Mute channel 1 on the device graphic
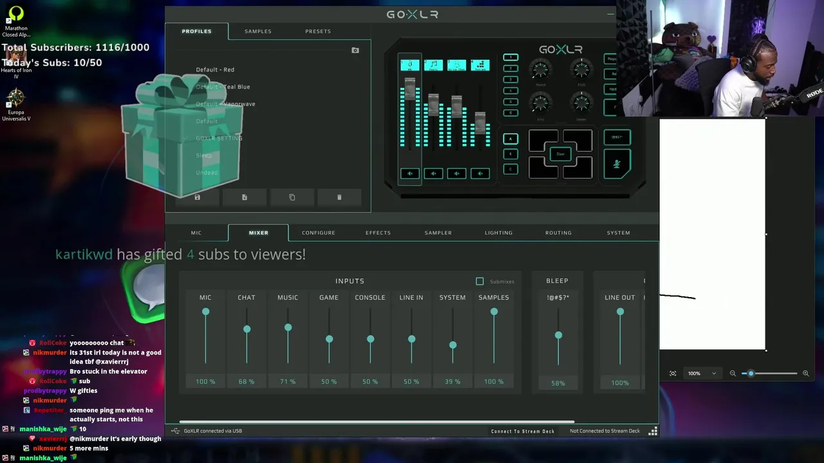 (x=410, y=174)
